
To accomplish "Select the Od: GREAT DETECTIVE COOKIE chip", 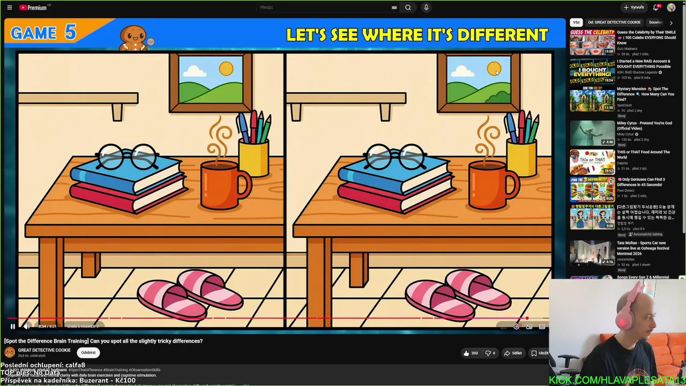I will [x=614, y=23].
